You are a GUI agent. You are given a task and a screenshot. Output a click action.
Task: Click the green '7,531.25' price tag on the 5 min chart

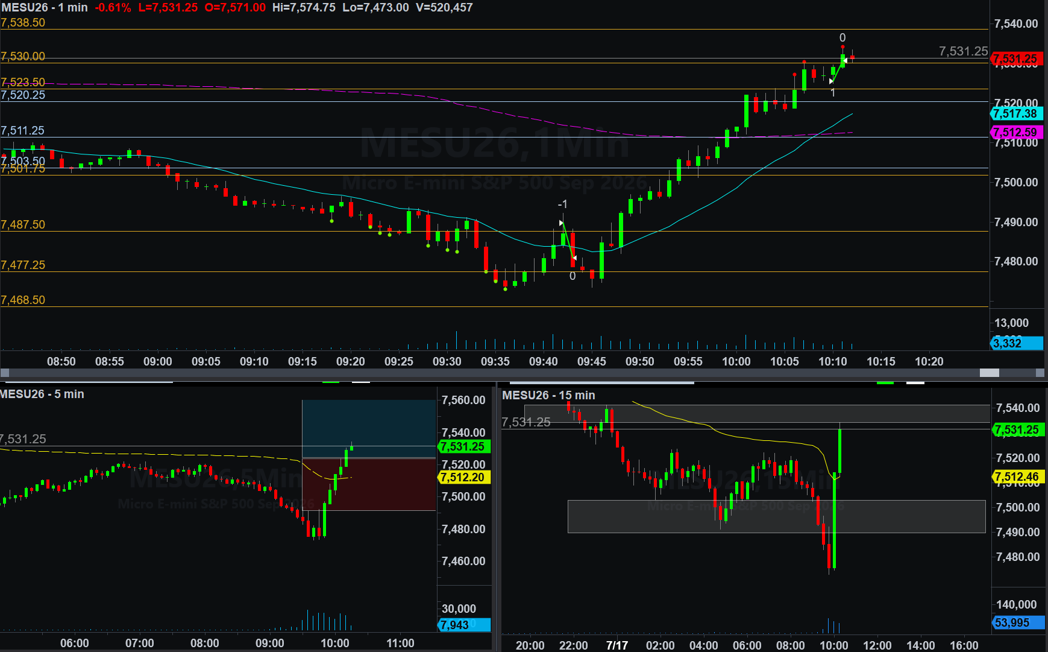tap(465, 447)
